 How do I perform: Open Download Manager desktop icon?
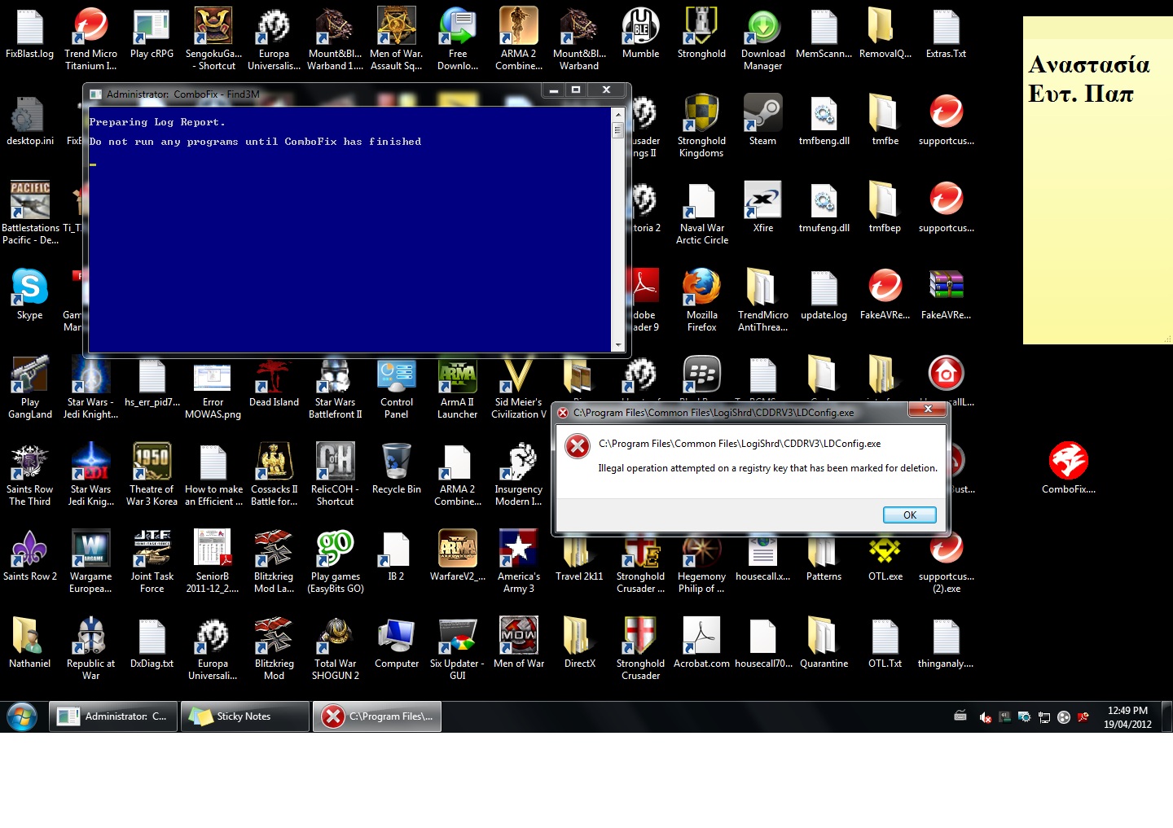pyautogui.click(x=763, y=38)
